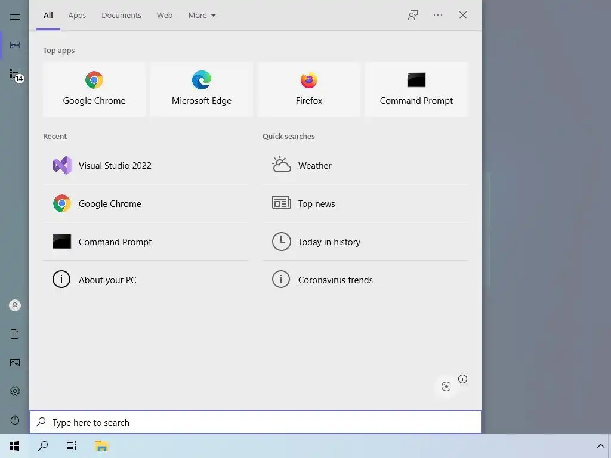Click the taskbar search magnifier

43,446
